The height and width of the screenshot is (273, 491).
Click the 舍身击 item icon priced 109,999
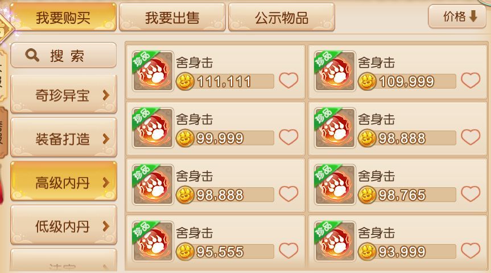tap(335, 71)
